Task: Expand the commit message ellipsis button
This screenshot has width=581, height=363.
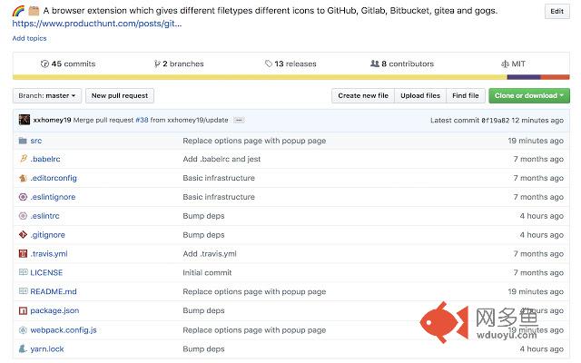Action: click(x=239, y=120)
